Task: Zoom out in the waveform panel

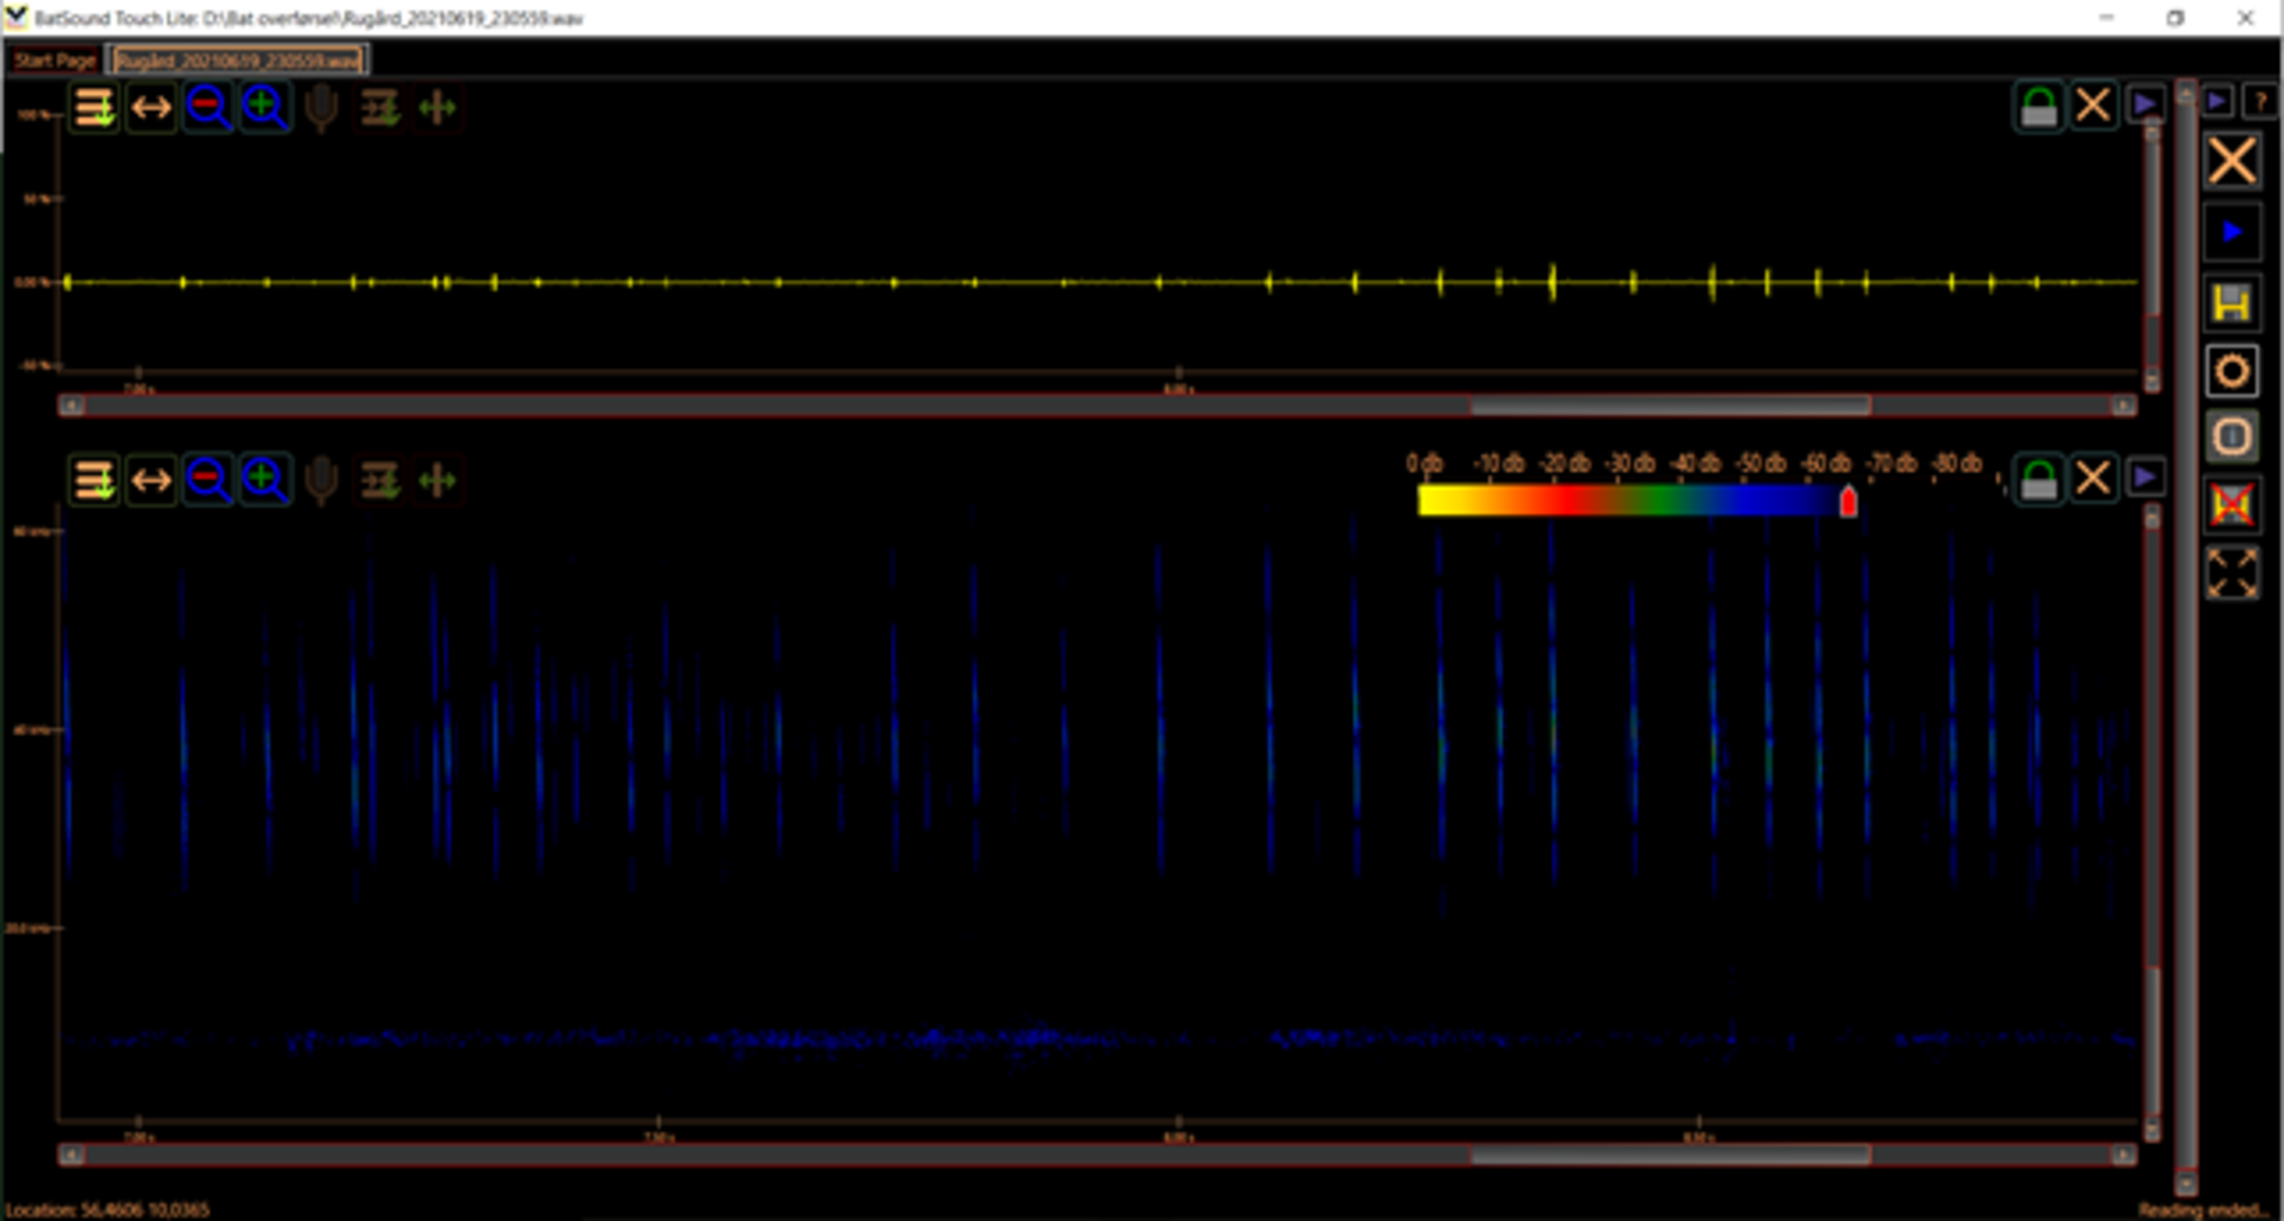Action: click(x=207, y=107)
